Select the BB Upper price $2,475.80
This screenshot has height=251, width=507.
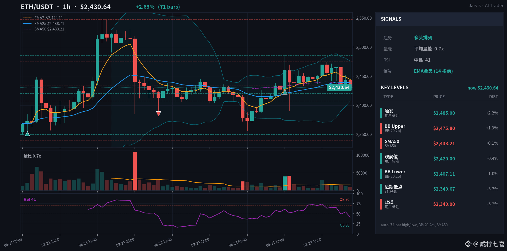(444, 128)
